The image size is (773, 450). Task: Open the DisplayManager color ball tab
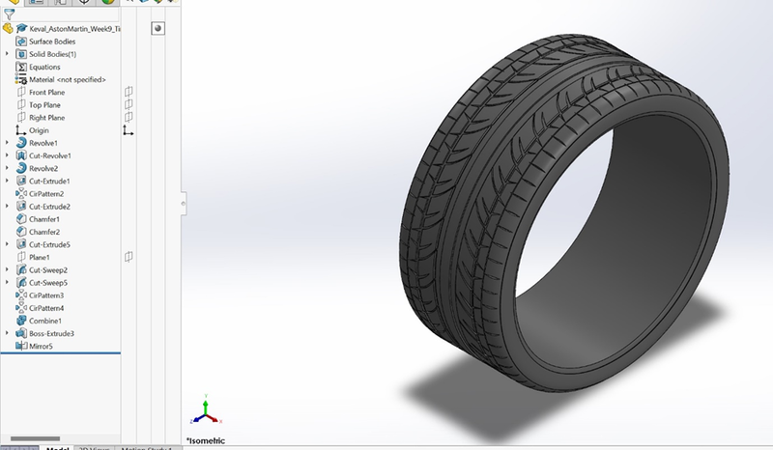coord(108,3)
